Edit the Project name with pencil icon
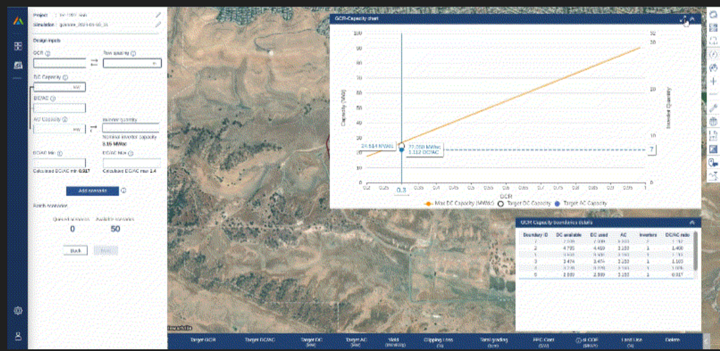 [x=159, y=15]
